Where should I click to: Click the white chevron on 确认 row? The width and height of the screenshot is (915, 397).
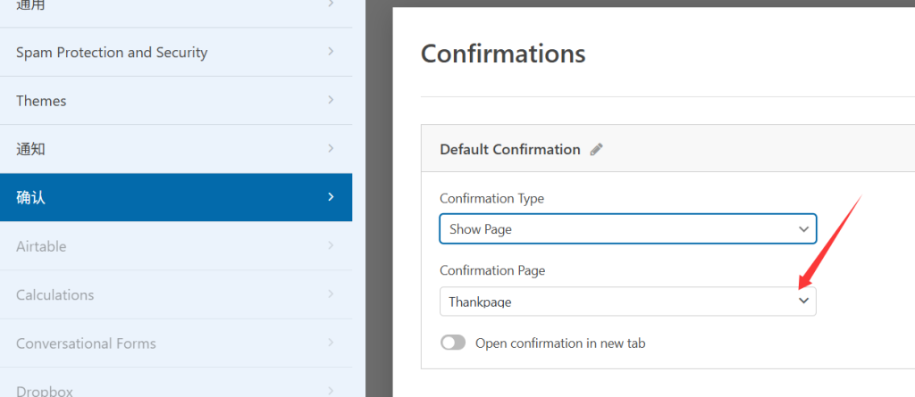click(331, 196)
